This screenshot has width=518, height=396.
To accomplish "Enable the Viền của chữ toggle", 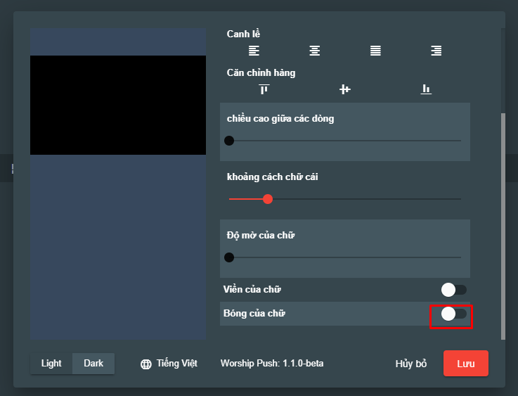I will point(453,290).
